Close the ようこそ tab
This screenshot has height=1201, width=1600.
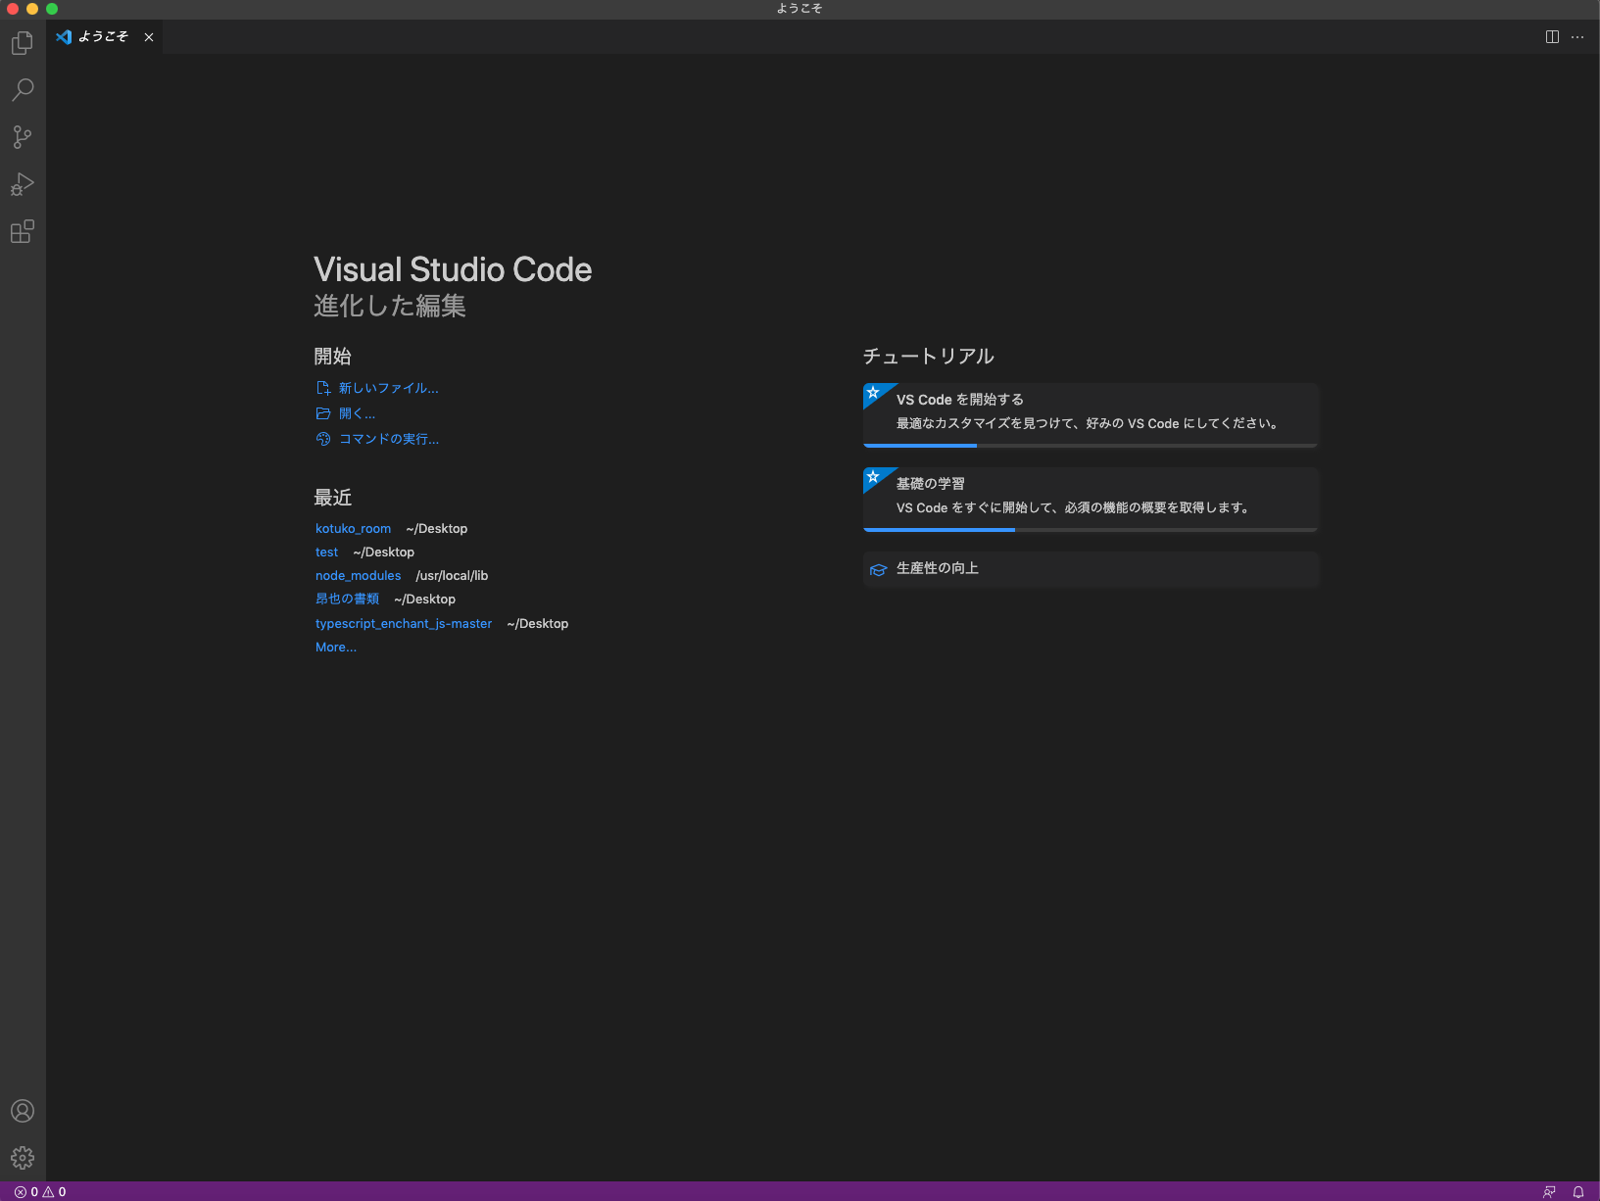pyautogui.click(x=149, y=37)
